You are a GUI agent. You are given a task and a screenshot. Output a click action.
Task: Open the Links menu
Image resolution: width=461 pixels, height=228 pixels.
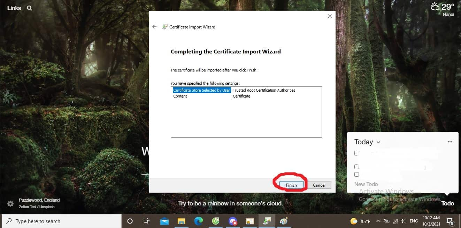tap(14, 8)
